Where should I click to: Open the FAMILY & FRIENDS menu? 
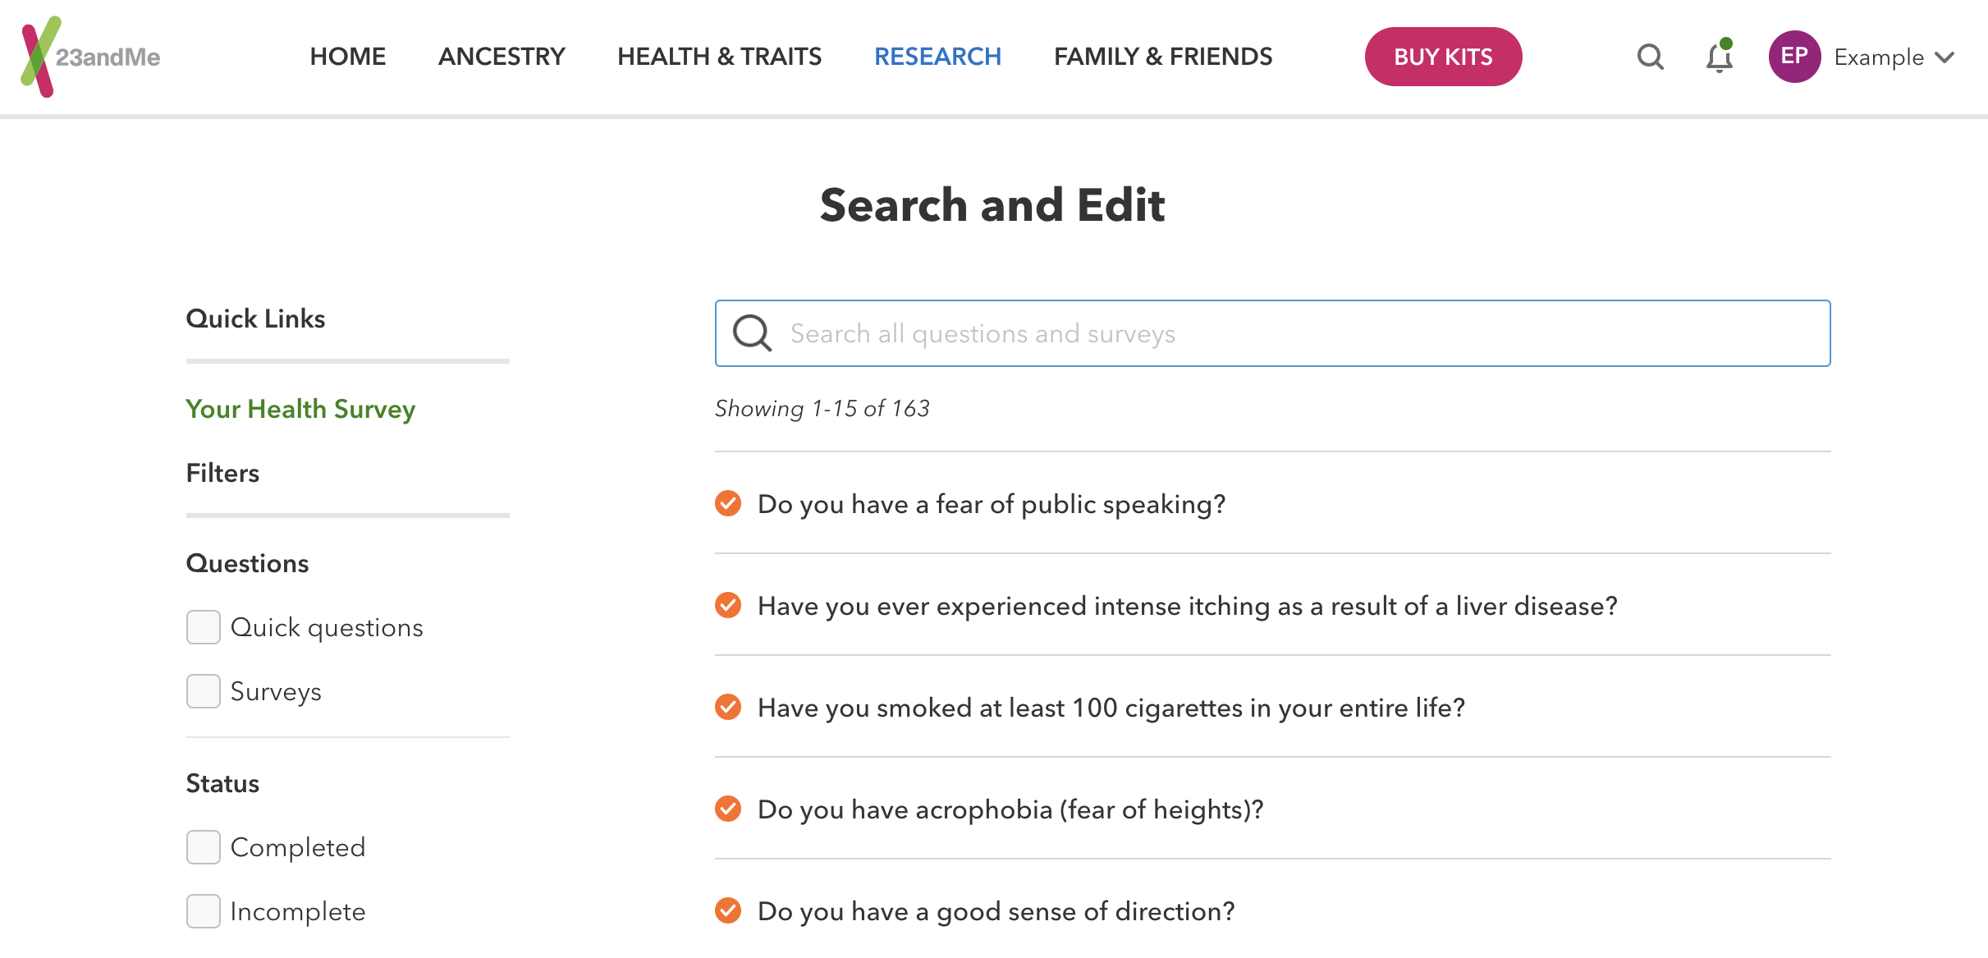(x=1163, y=57)
